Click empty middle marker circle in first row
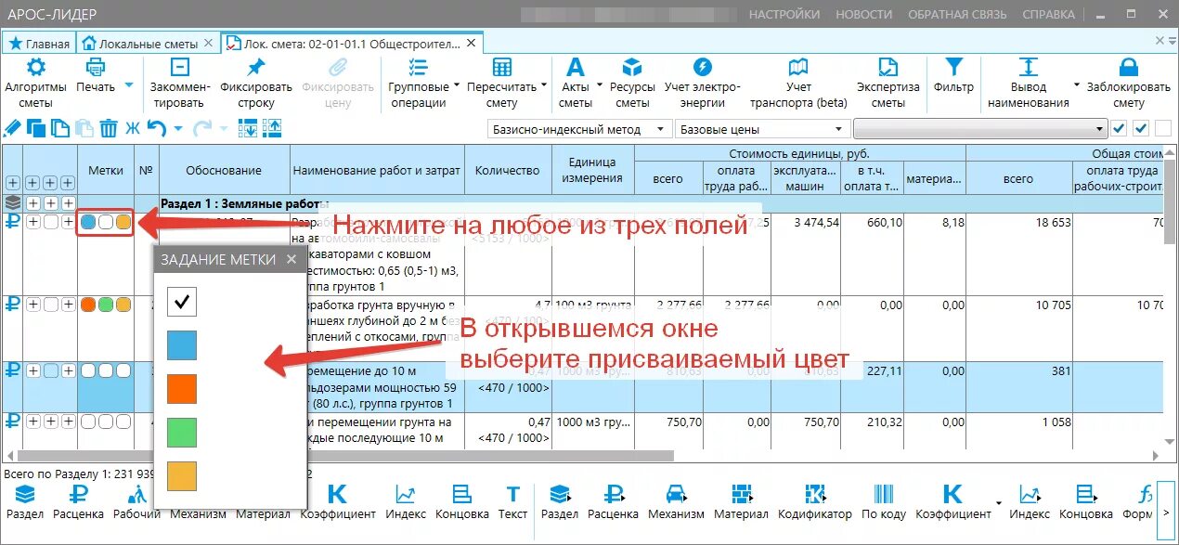The image size is (1179, 545). [106, 222]
